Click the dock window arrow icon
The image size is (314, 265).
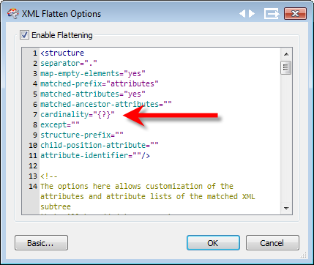click(272, 14)
